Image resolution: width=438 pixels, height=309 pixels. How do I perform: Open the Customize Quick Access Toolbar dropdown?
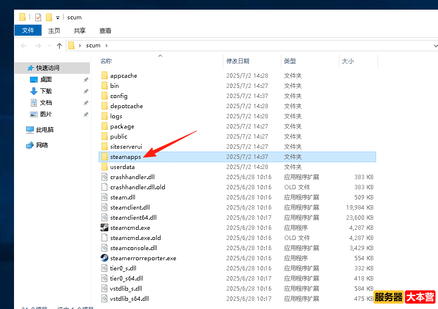(58, 18)
